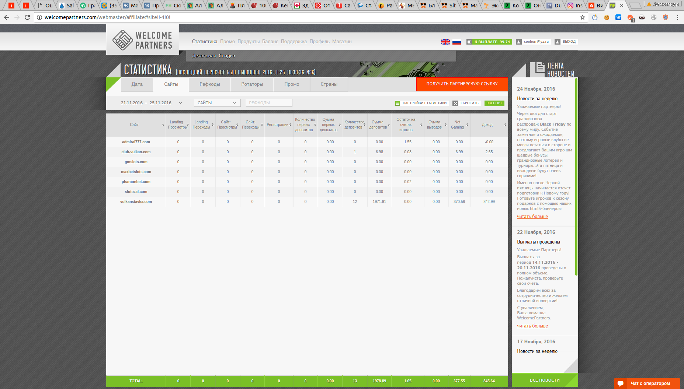
Task: Sort by Net Gaming column arrows
Action: (x=467, y=125)
